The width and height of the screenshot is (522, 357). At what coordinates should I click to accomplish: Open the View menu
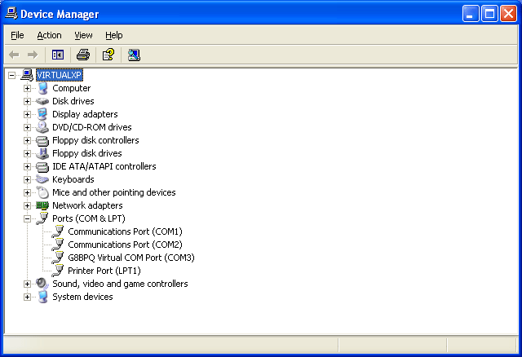(x=83, y=35)
